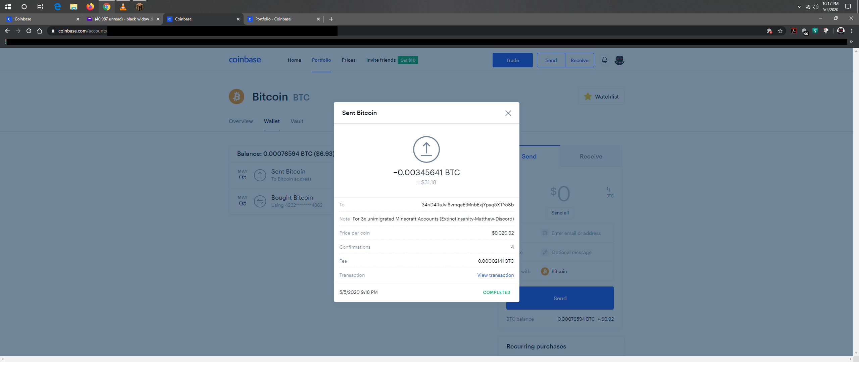Click the blue Trade button
Image resolution: width=859 pixels, height=386 pixels.
(512, 60)
